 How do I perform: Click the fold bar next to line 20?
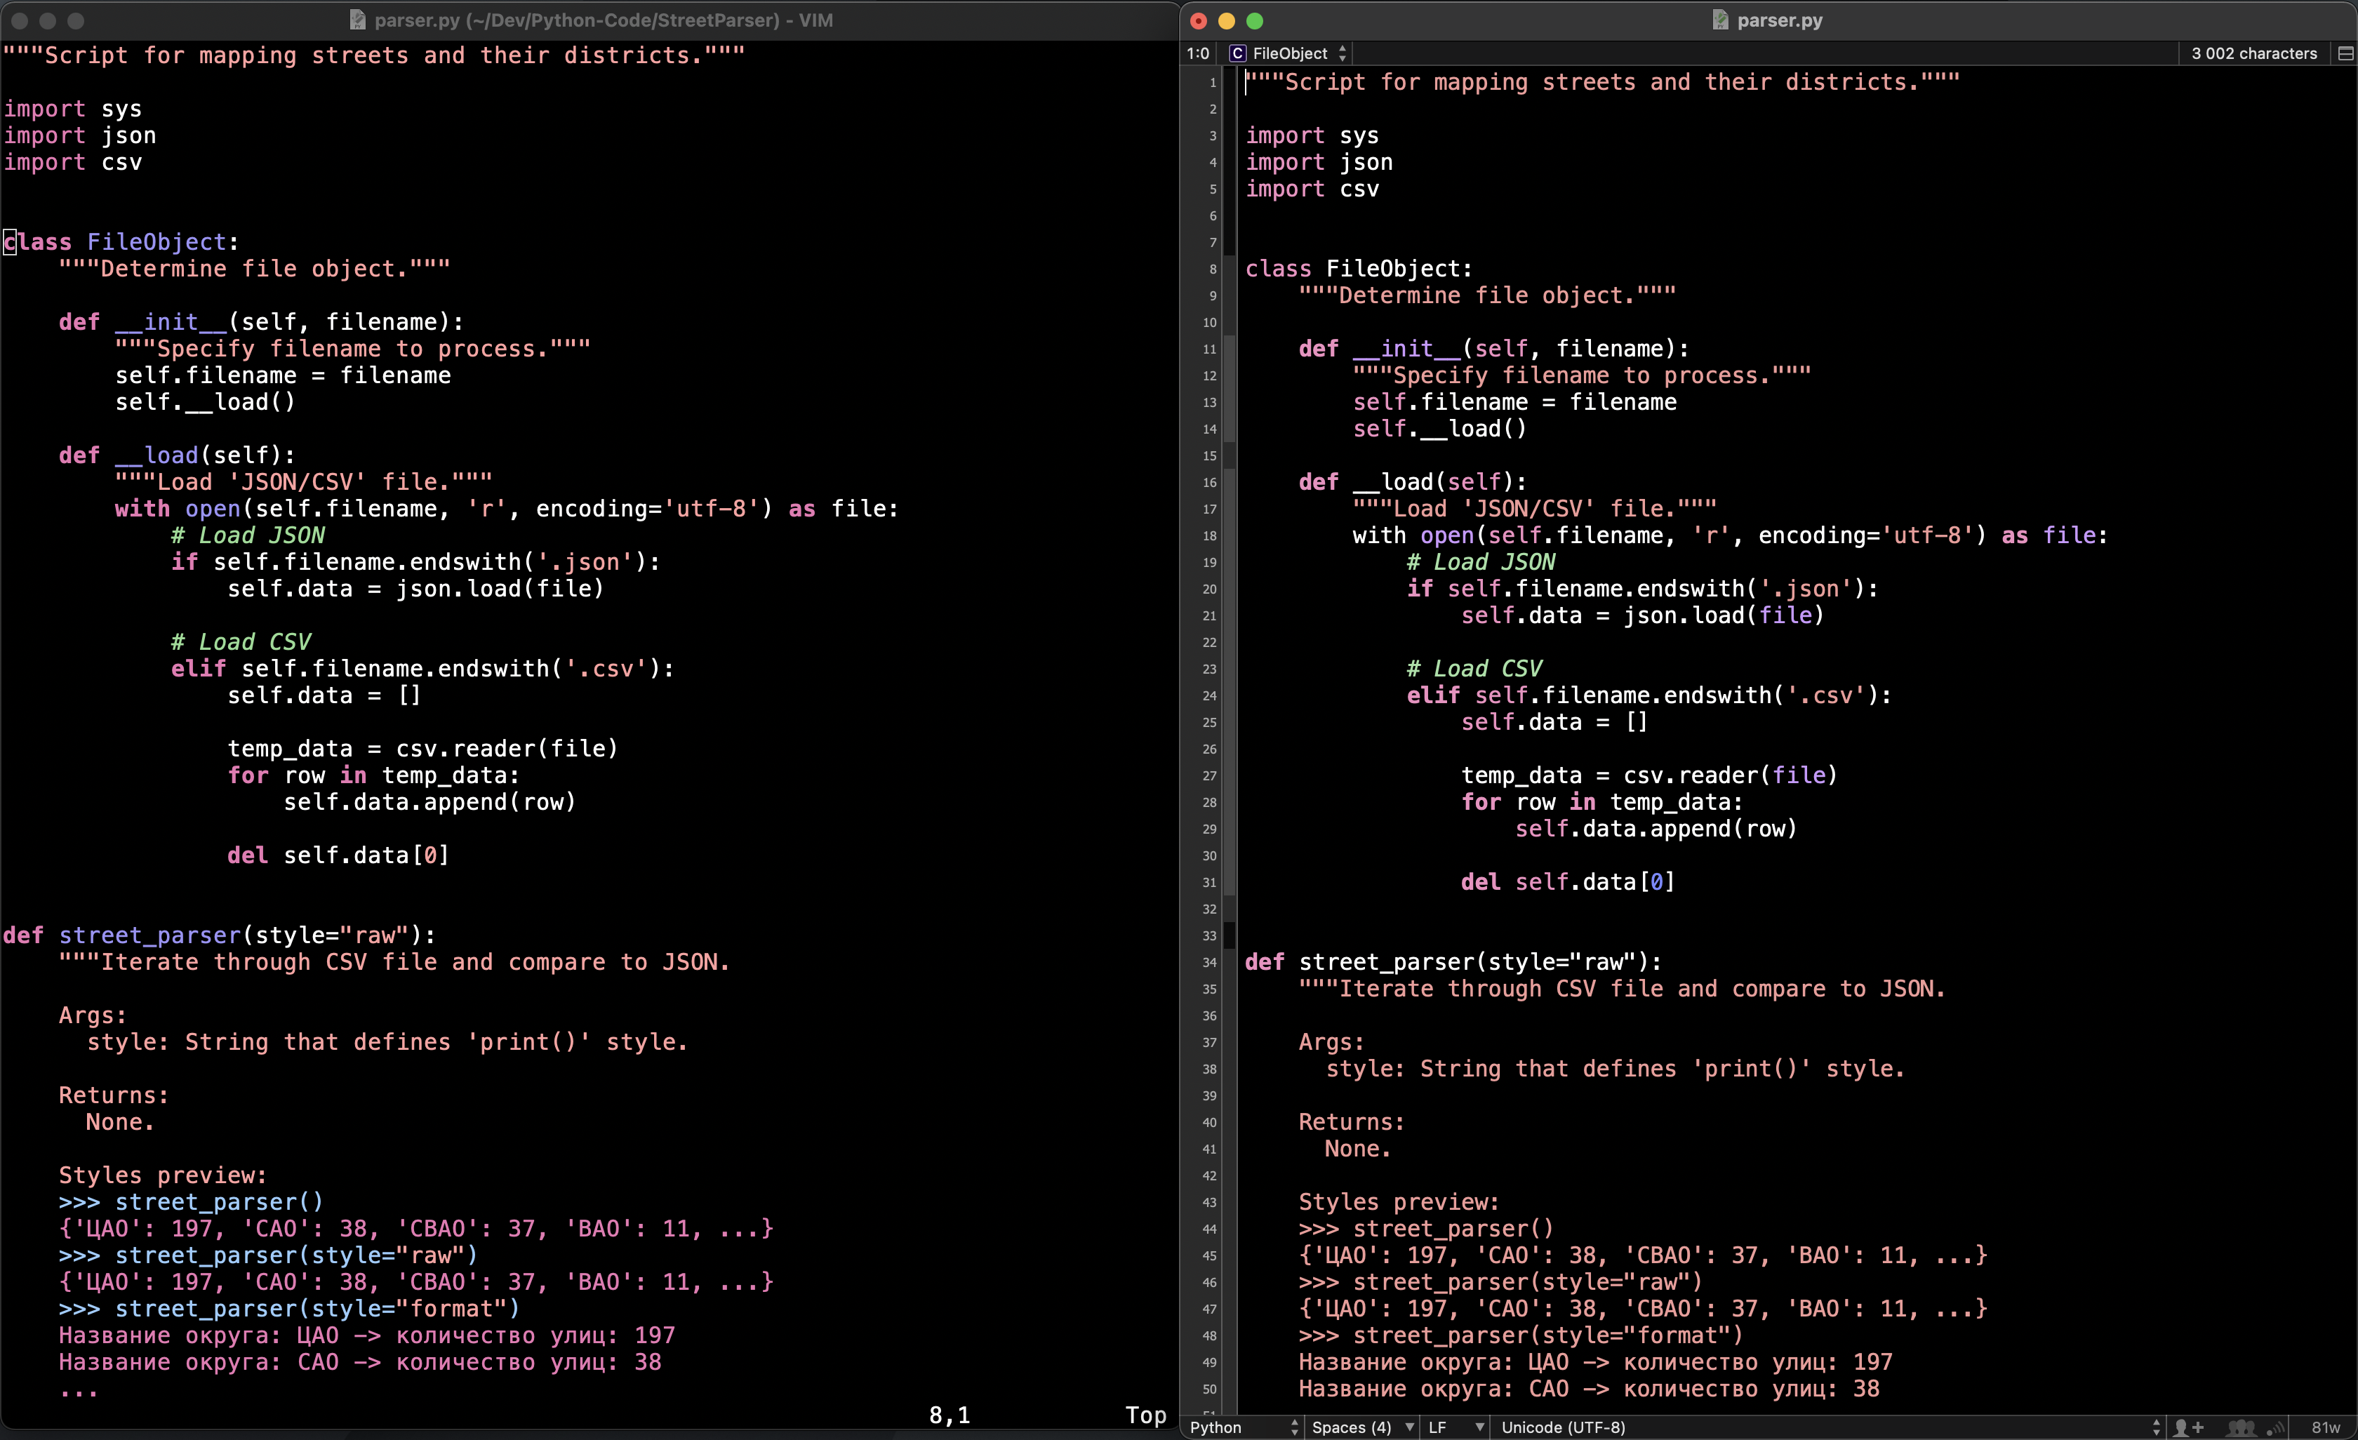pos(1230,589)
